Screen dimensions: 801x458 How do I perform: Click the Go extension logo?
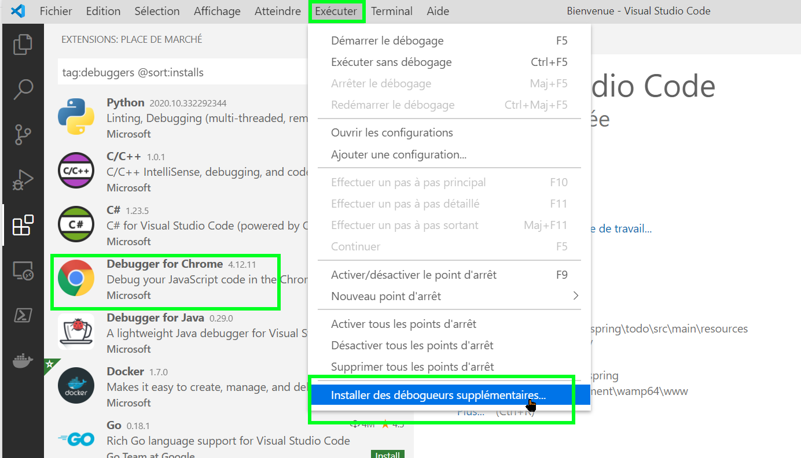pos(76,439)
